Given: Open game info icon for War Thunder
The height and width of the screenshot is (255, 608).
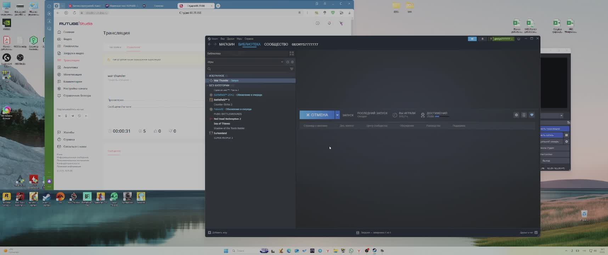Looking at the screenshot, I should point(524,115).
